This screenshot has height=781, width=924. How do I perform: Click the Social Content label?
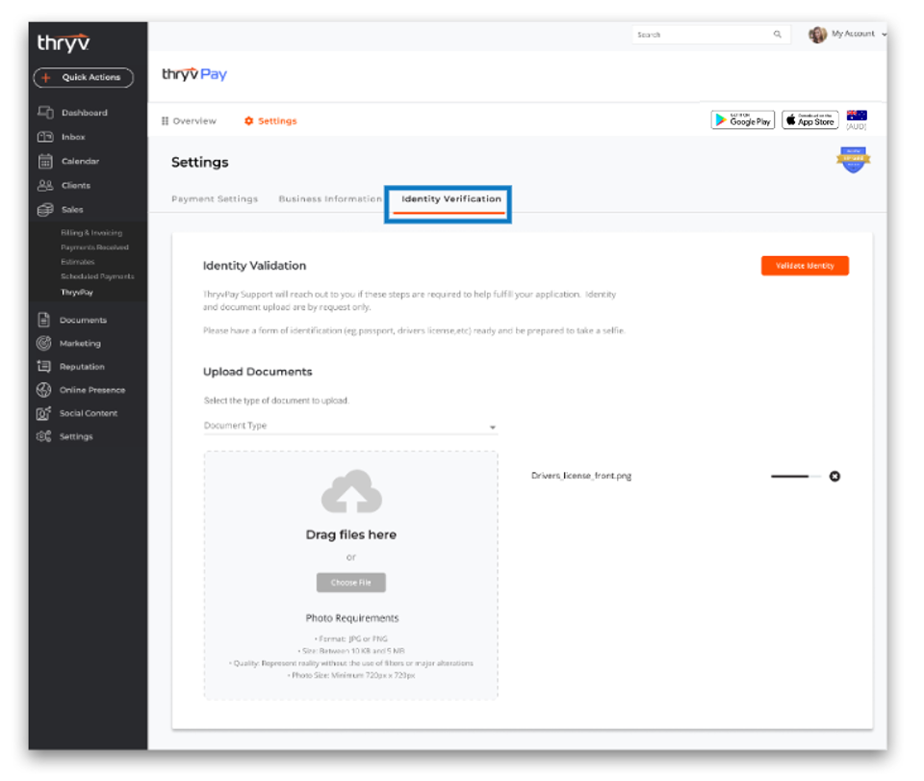point(89,413)
